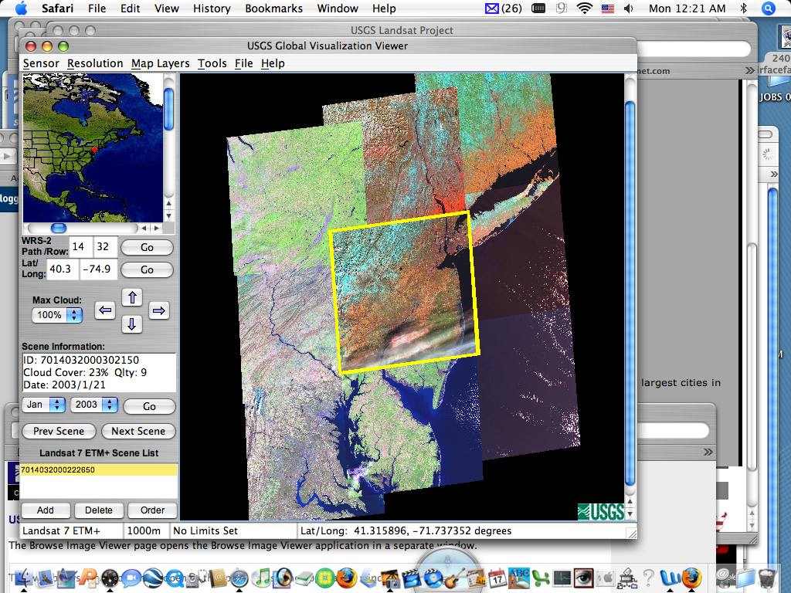
Task: Click the overview map's vertical scroll thumb
Action: (169, 108)
